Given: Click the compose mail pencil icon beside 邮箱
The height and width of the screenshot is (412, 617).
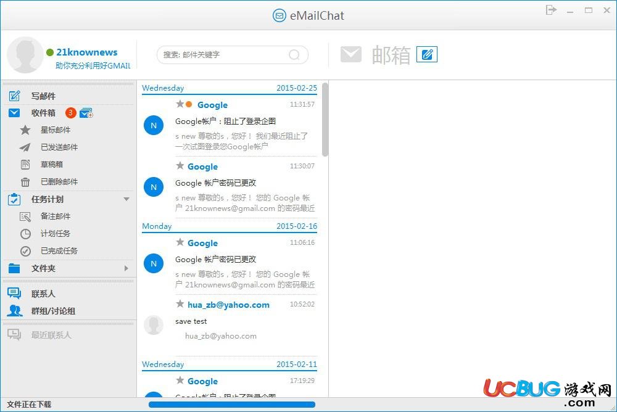Looking at the screenshot, I should click(x=427, y=54).
